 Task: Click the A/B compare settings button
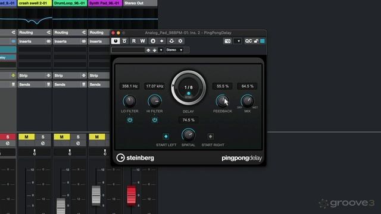pyautogui.click(x=124, y=41)
